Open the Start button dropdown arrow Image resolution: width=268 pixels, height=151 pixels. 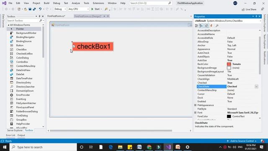click(x=101, y=9)
